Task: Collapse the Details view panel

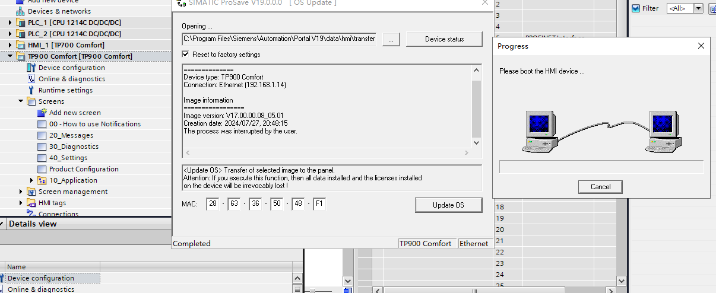Action: point(3,224)
